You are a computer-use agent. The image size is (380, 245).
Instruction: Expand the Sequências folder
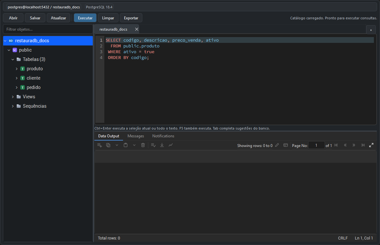[x=13, y=106]
